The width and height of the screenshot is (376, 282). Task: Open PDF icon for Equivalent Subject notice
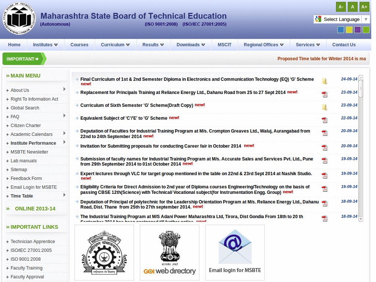click(x=325, y=120)
